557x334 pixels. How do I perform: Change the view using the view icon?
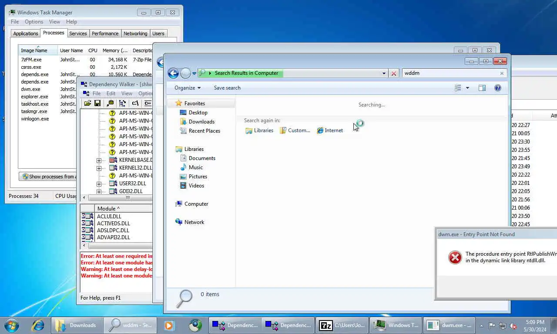[458, 88]
